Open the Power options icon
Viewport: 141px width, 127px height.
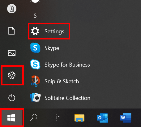pyautogui.click(x=12, y=97)
